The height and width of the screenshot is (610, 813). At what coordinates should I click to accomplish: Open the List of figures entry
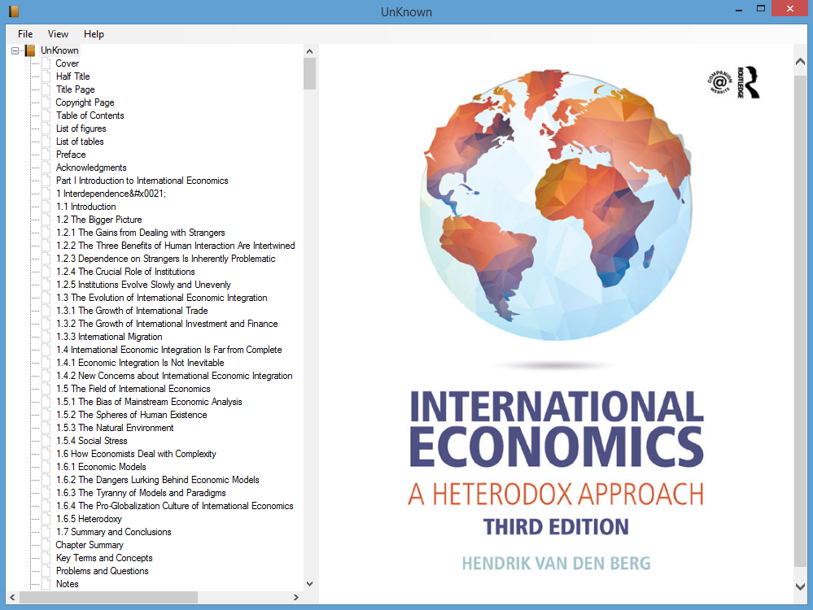pos(81,128)
